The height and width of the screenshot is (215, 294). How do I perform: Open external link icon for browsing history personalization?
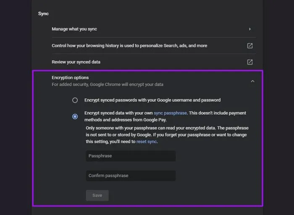point(249,45)
